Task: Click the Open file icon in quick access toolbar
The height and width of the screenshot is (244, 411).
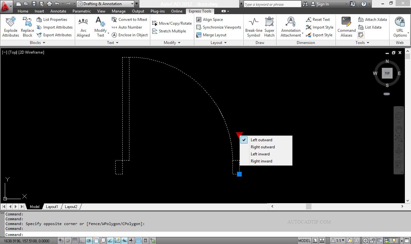Action: [26, 4]
